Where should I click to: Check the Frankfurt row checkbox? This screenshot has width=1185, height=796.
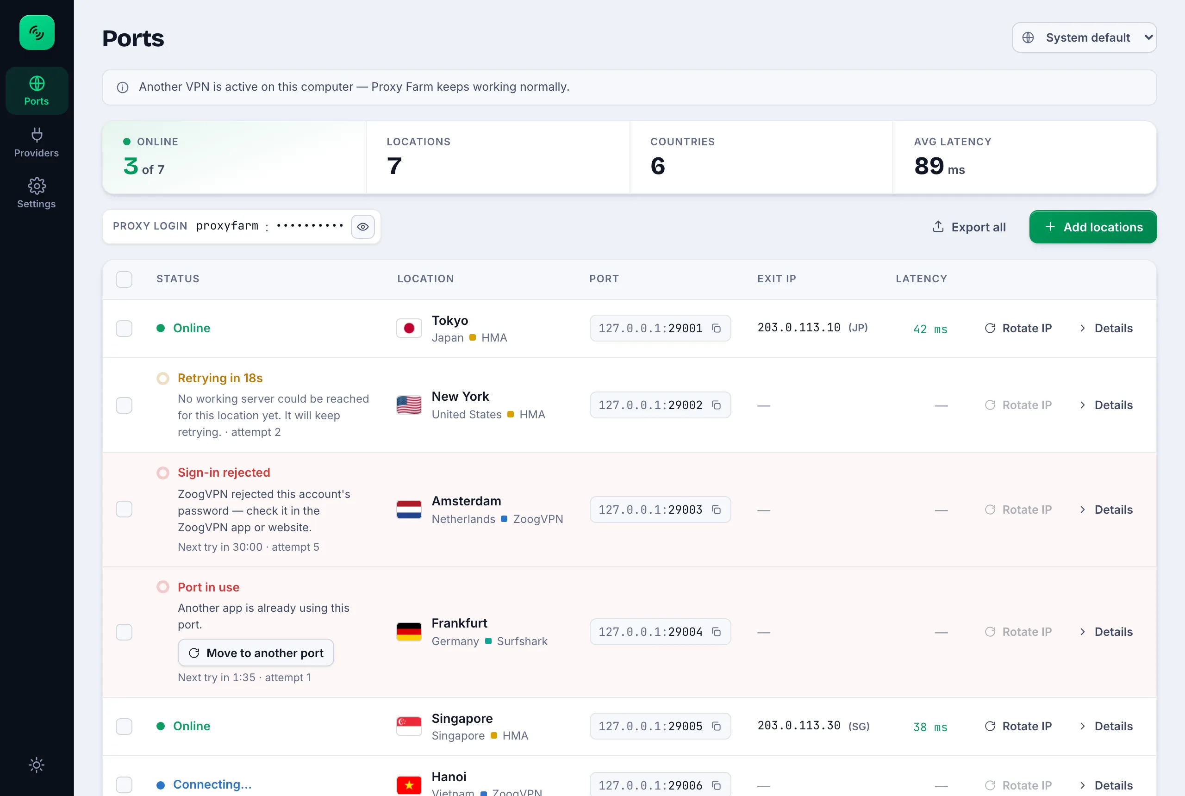[124, 632]
